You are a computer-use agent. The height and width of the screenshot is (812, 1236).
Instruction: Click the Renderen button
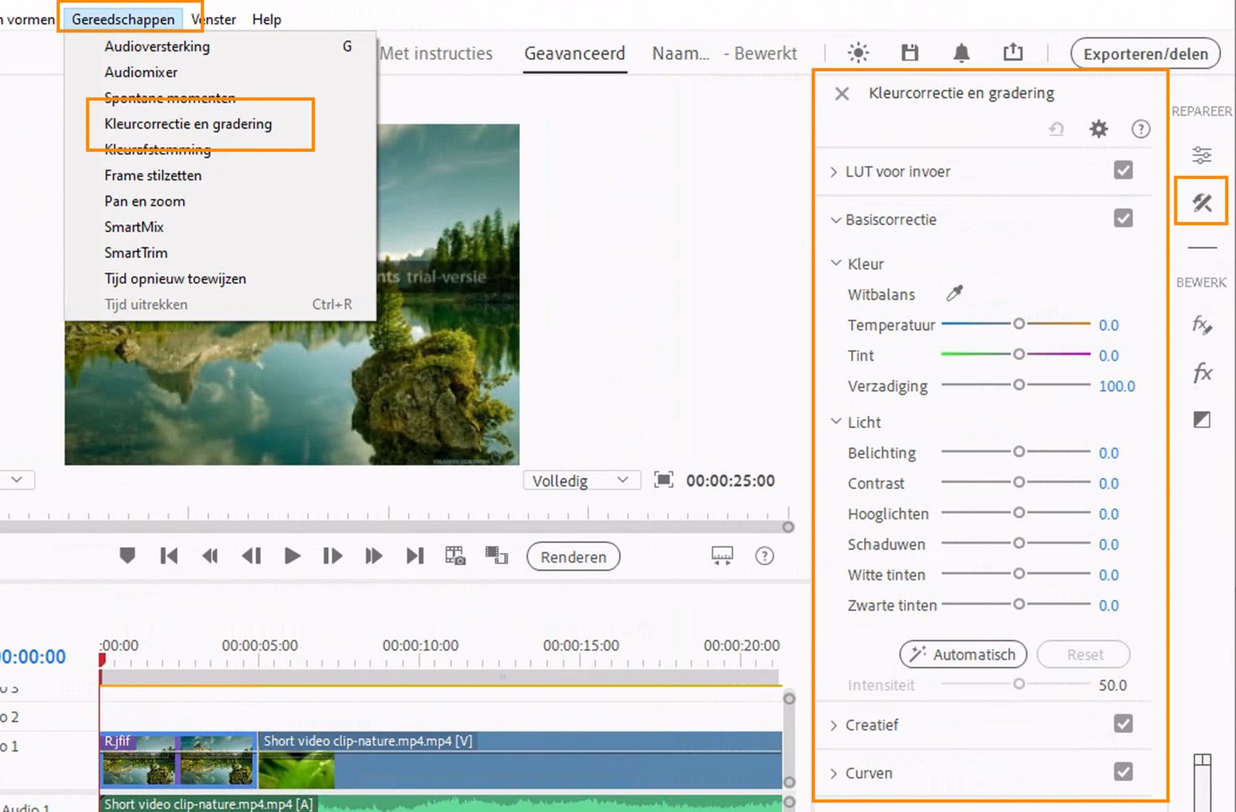tap(573, 556)
